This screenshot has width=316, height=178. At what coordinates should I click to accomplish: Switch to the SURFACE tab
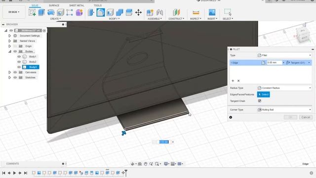[x=54, y=5]
